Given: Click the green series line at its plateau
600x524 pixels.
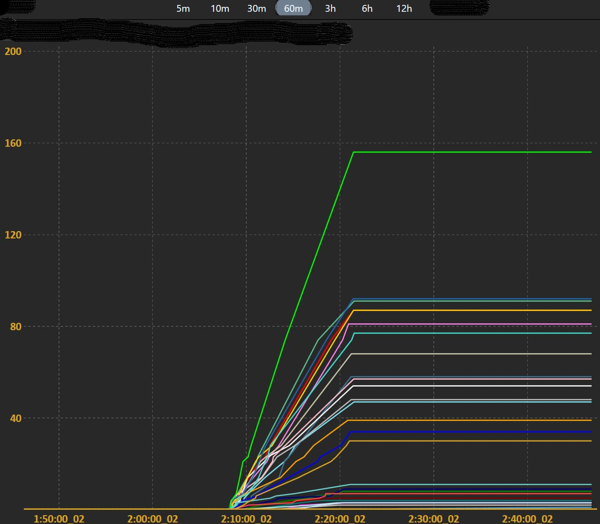Looking at the screenshot, I should pos(466,152).
